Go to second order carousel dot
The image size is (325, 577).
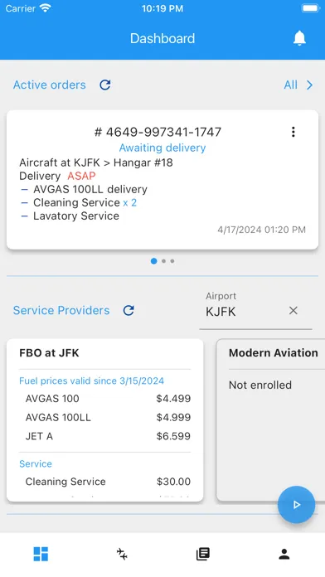(x=163, y=261)
